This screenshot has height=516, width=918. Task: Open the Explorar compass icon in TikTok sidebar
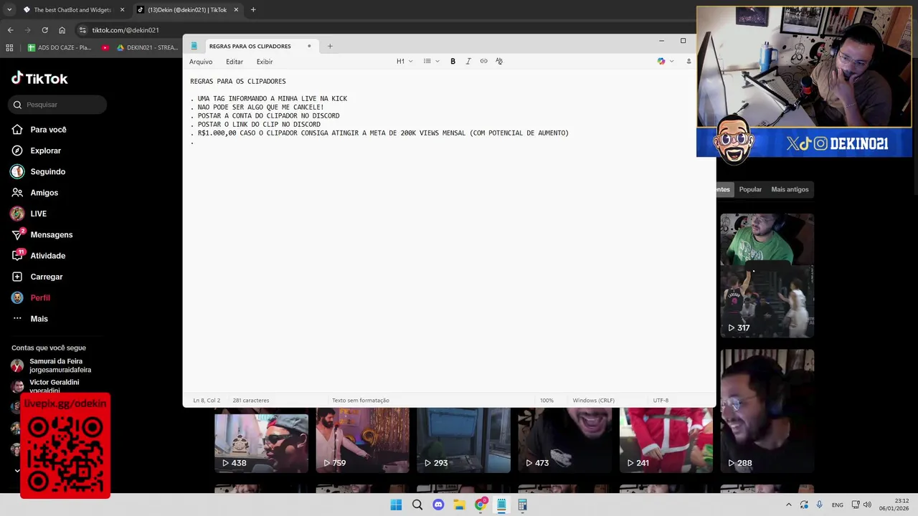pyautogui.click(x=17, y=150)
